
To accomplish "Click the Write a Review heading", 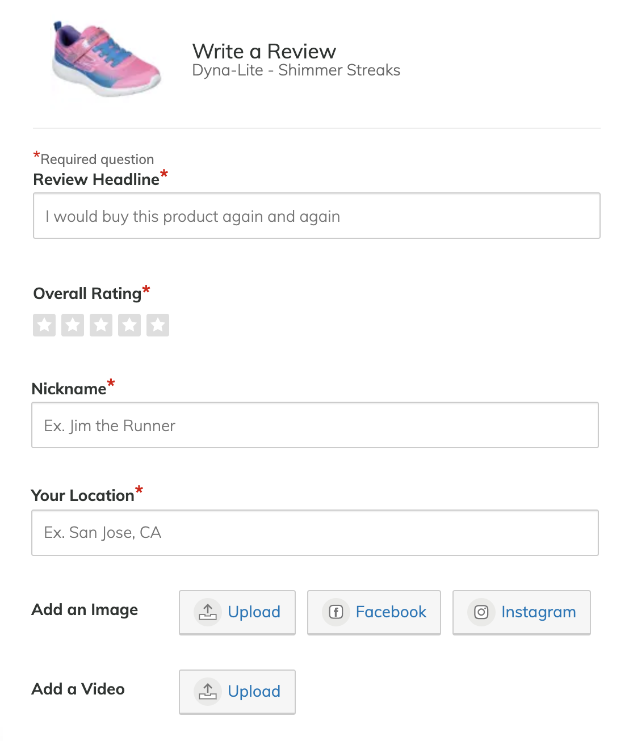I will [265, 51].
